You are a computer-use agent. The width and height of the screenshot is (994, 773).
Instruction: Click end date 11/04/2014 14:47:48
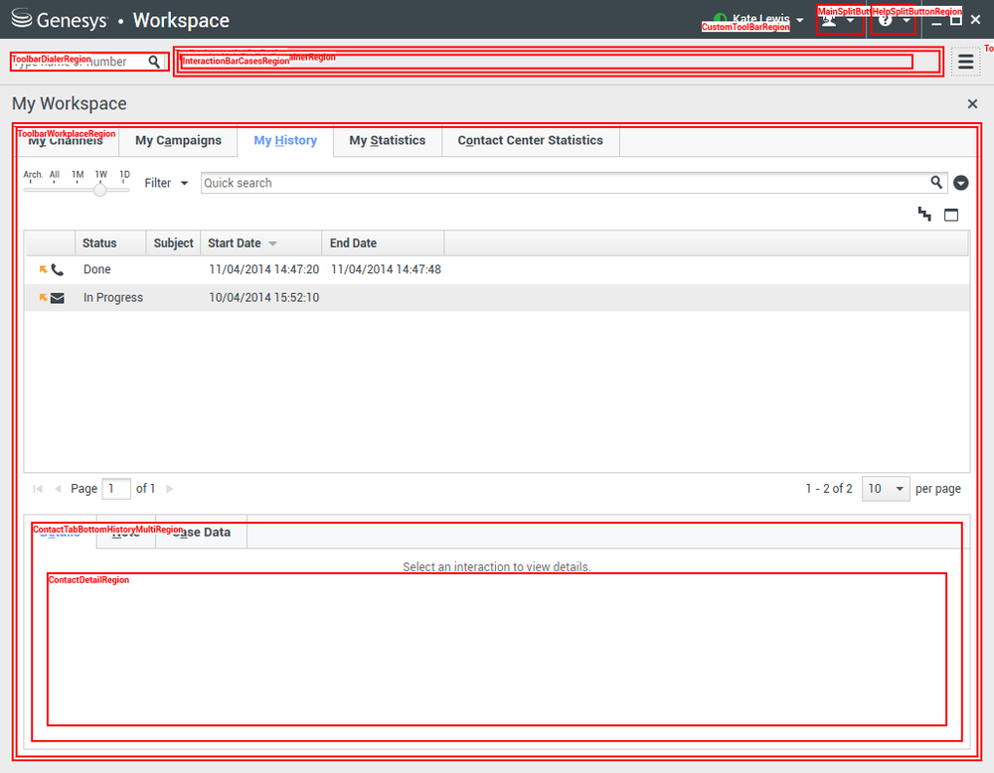tap(386, 269)
